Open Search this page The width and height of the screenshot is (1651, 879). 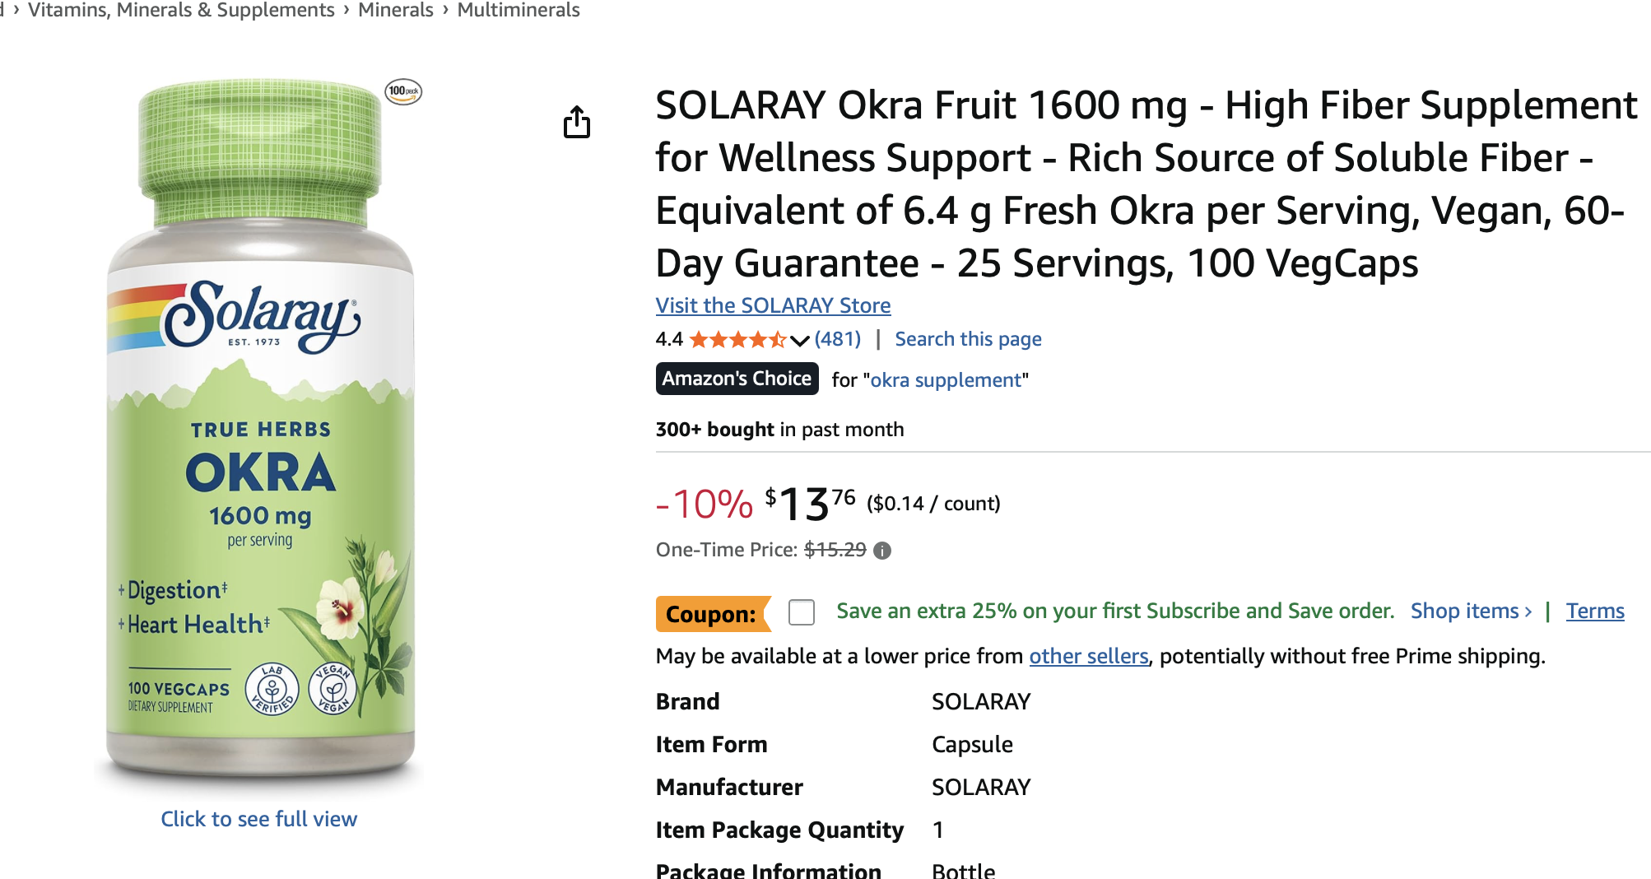967,338
